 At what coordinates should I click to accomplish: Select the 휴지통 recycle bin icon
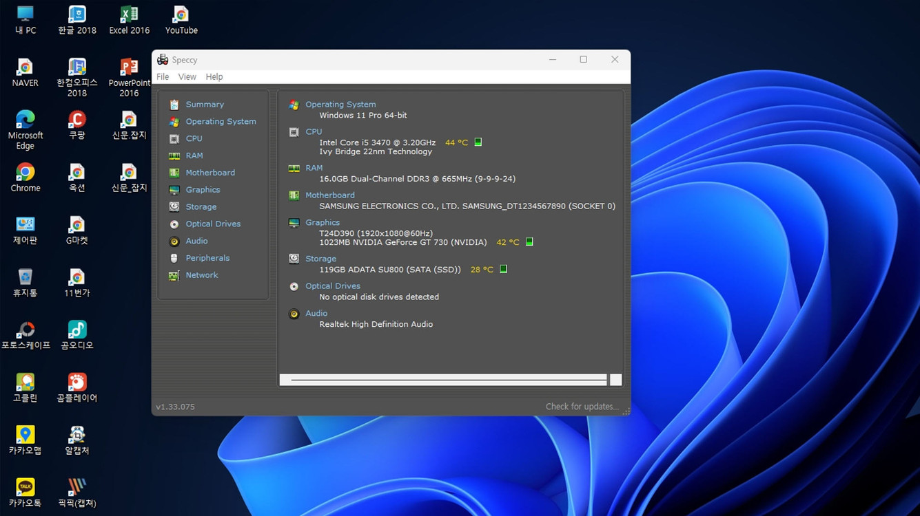tap(25, 283)
